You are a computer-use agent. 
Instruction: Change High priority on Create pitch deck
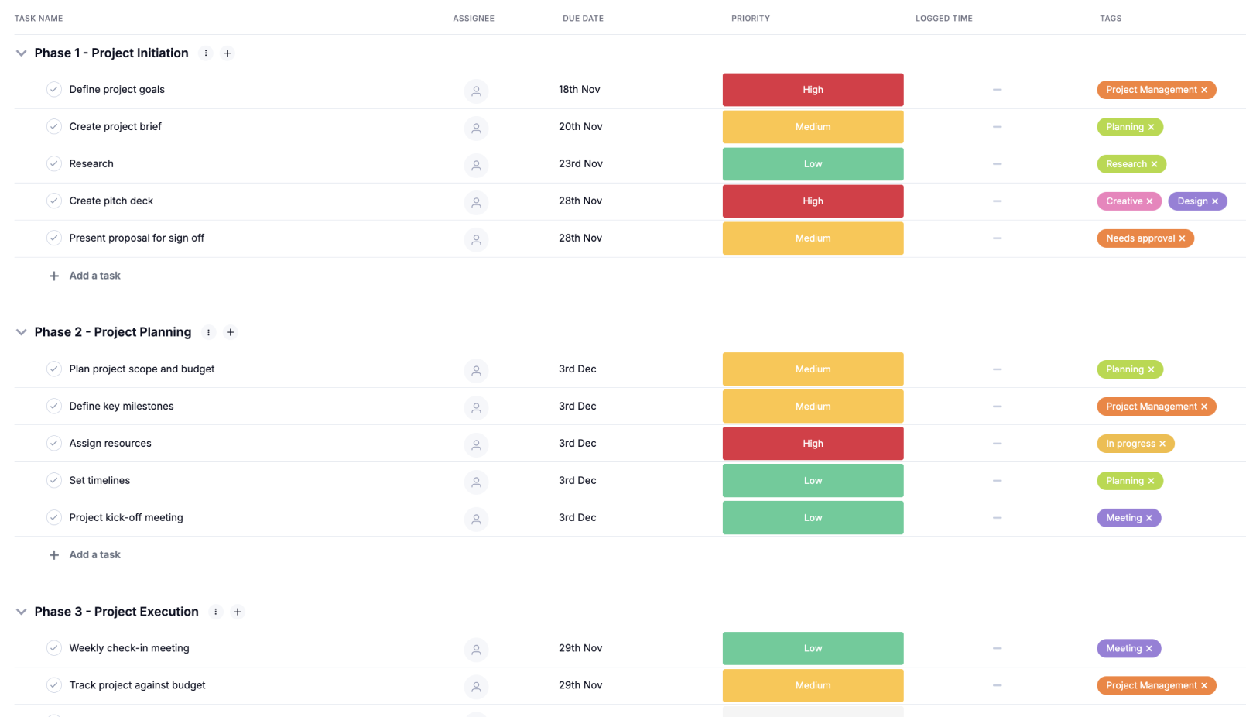[813, 201]
